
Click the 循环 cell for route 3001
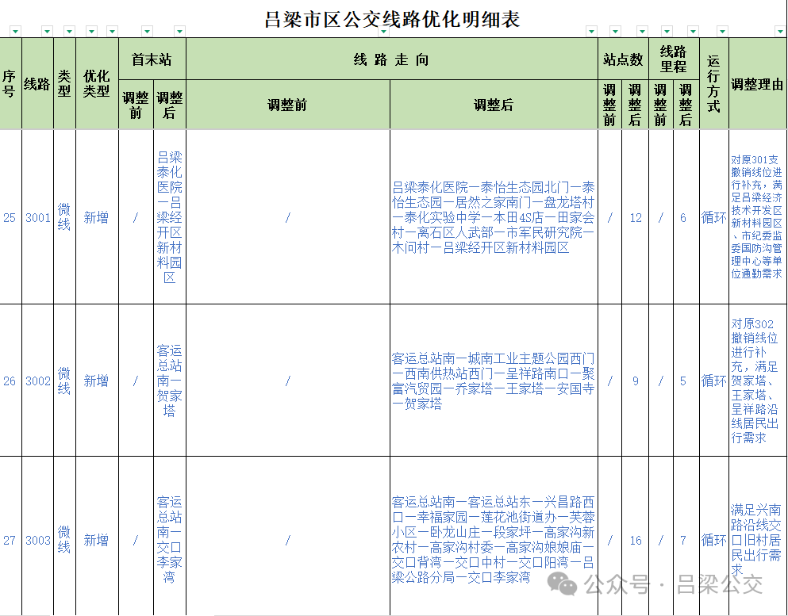[713, 218]
